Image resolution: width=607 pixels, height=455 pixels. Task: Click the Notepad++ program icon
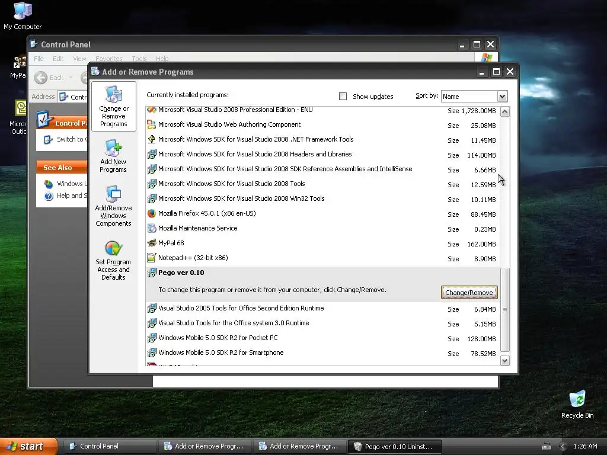pos(152,258)
